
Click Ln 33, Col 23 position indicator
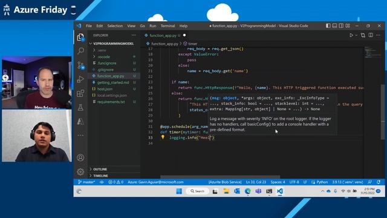click(x=256, y=182)
